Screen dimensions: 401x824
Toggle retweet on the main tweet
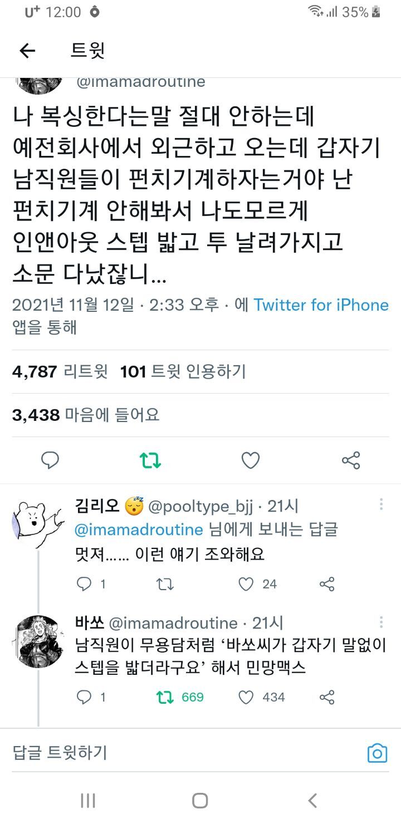pos(150,460)
